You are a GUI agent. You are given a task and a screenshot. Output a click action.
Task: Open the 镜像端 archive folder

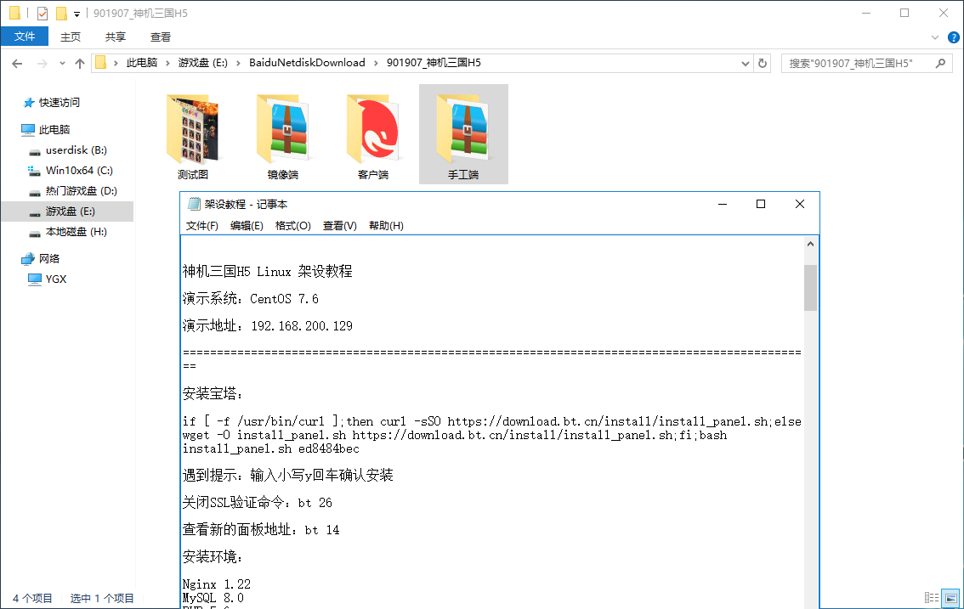click(x=283, y=134)
